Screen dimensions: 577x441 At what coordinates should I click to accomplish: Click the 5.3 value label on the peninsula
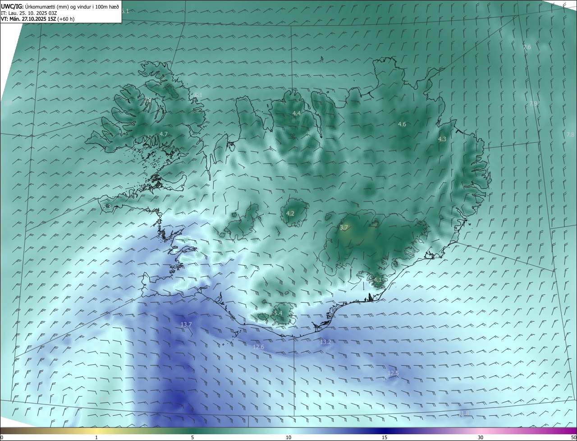107,207
